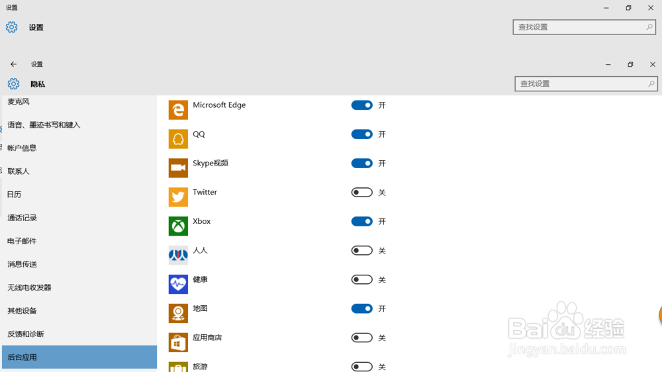Disable the Skype视频 background toggle
This screenshot has height=372, width=662.
(362, 163)
